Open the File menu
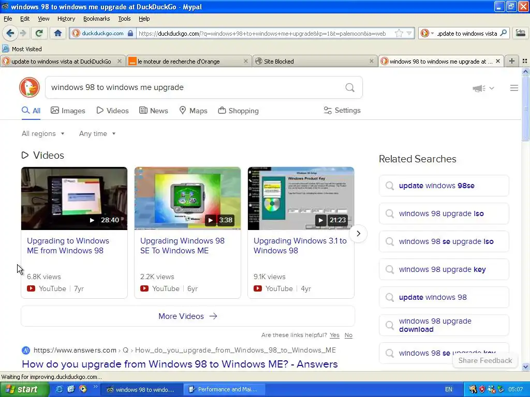The width and height of the screenshot is (530, 397). [8, 19]
